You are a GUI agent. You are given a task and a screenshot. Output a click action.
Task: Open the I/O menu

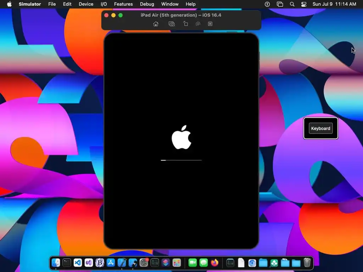tap(104, 4)
